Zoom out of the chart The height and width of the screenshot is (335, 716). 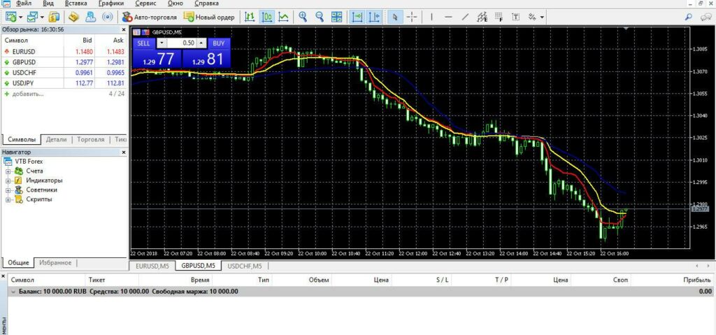tap(320, 16)
